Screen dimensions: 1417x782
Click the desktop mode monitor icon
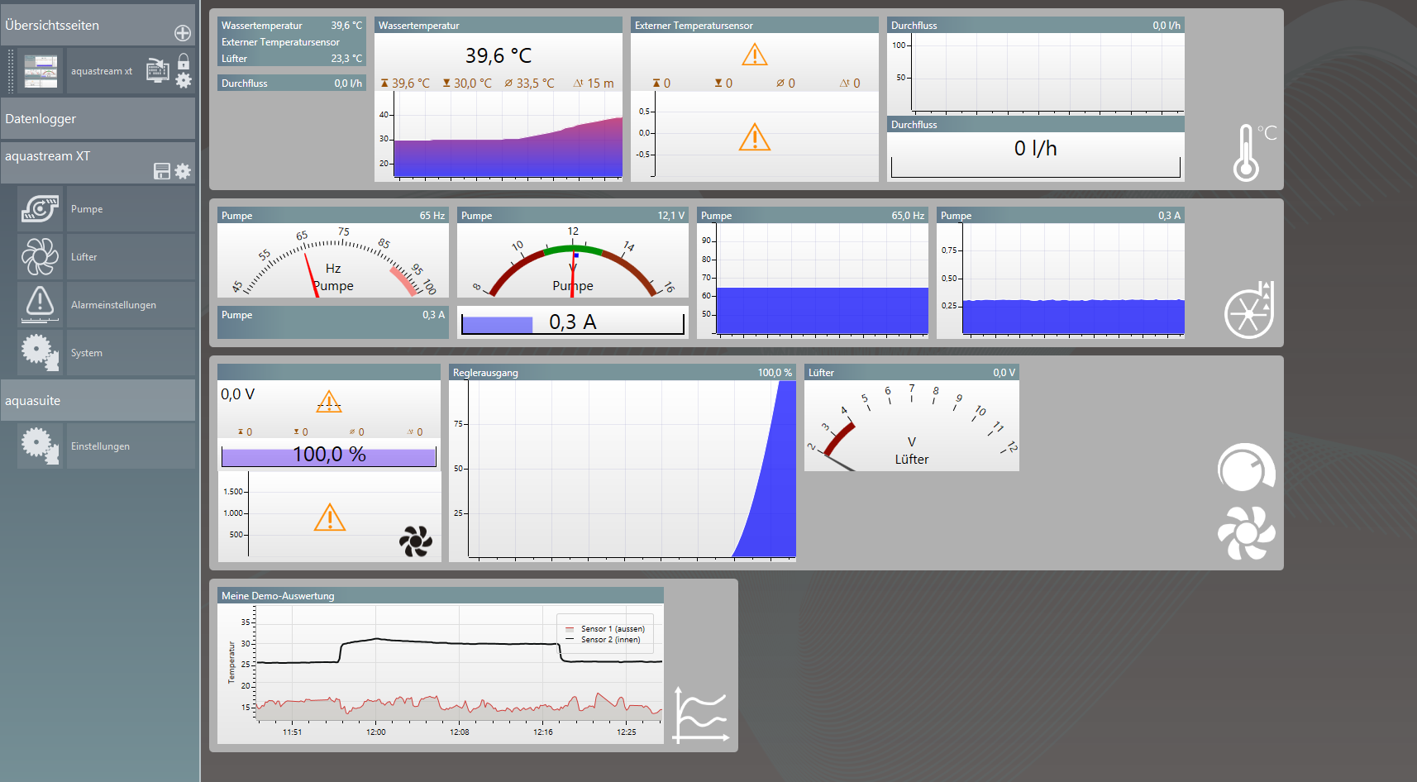(x=157, y=71)
